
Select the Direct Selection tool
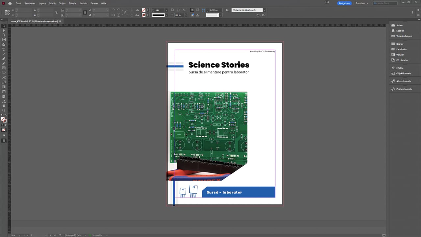pos(4,31)
